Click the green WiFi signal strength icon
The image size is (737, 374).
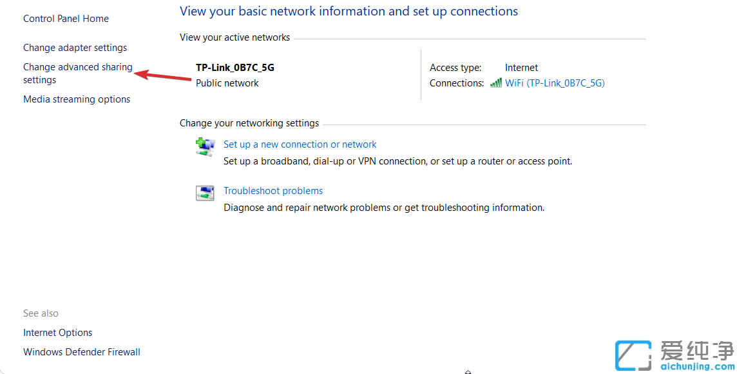495,83
